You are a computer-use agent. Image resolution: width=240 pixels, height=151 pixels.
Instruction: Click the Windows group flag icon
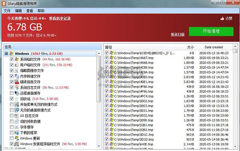[11, 54]
